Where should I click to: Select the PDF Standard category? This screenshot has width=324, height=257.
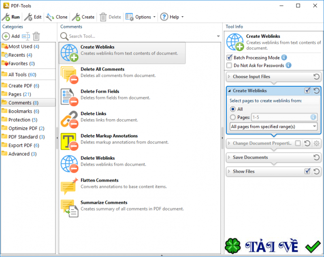(x=28, y=137)
